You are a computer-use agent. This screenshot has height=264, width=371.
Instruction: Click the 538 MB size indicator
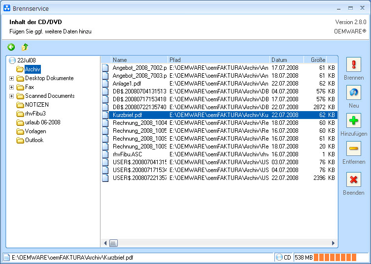304,258
